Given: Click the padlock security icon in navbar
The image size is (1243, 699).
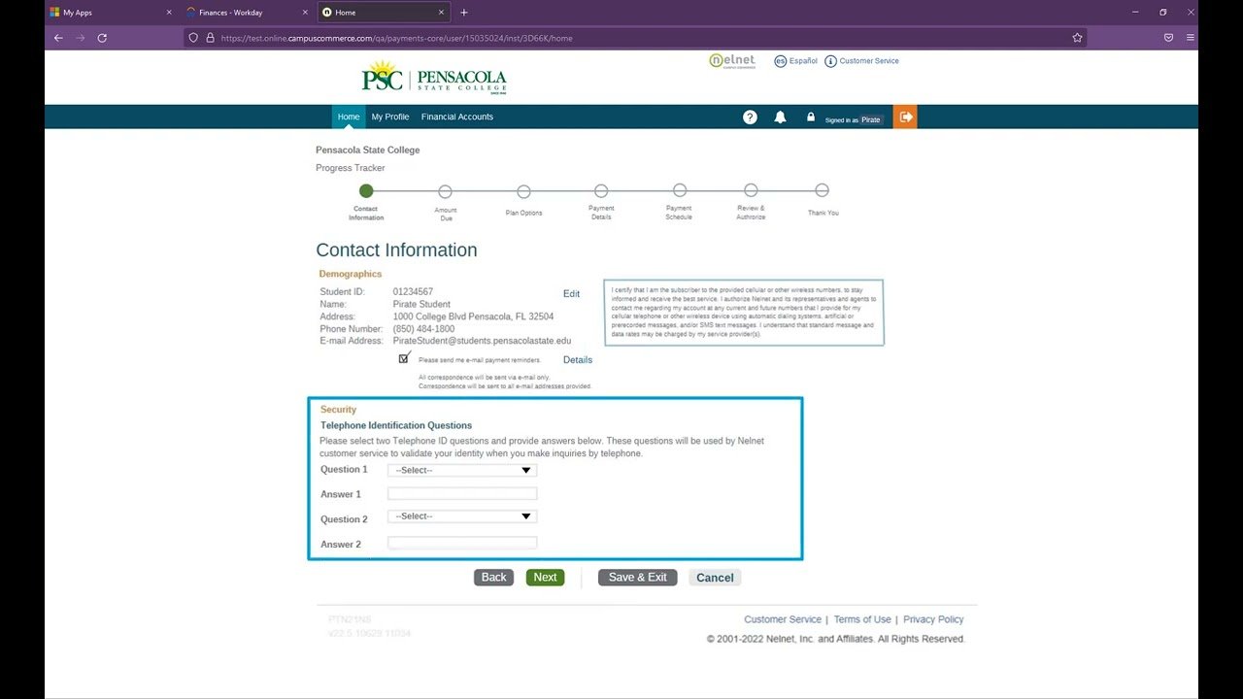Looking at the screenshot, I should [x=811, y=116].
